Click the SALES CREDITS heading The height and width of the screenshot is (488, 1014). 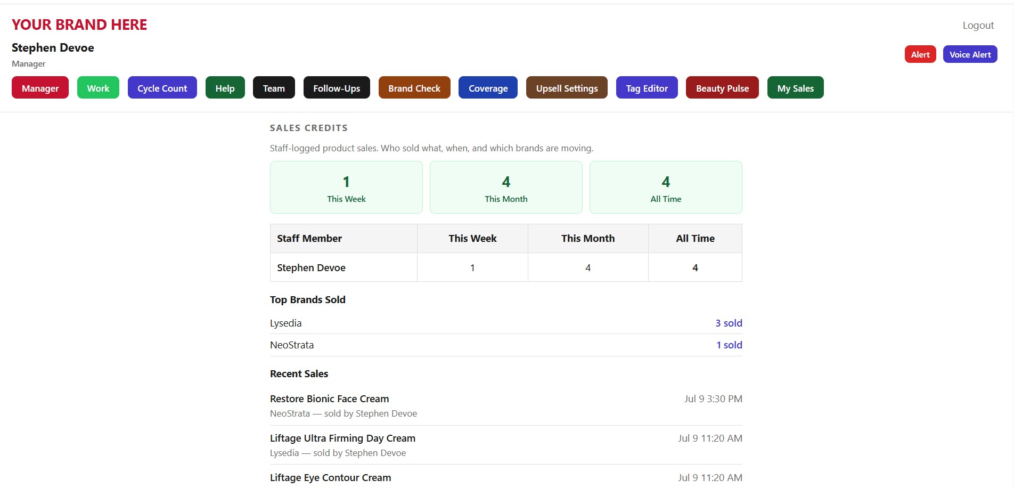[309, 128]
